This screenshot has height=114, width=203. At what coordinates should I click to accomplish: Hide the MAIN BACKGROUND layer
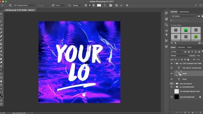(x=172, y=97)
